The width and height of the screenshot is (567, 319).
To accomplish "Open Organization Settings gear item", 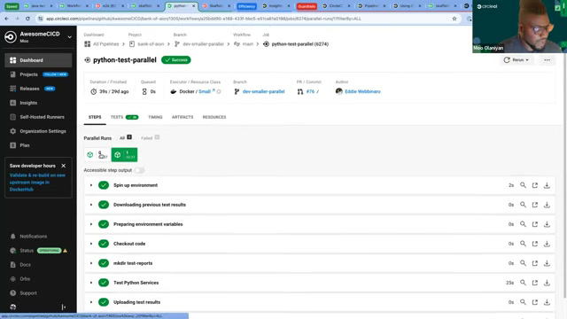I will pyautogui.click(x=38, y=131).
